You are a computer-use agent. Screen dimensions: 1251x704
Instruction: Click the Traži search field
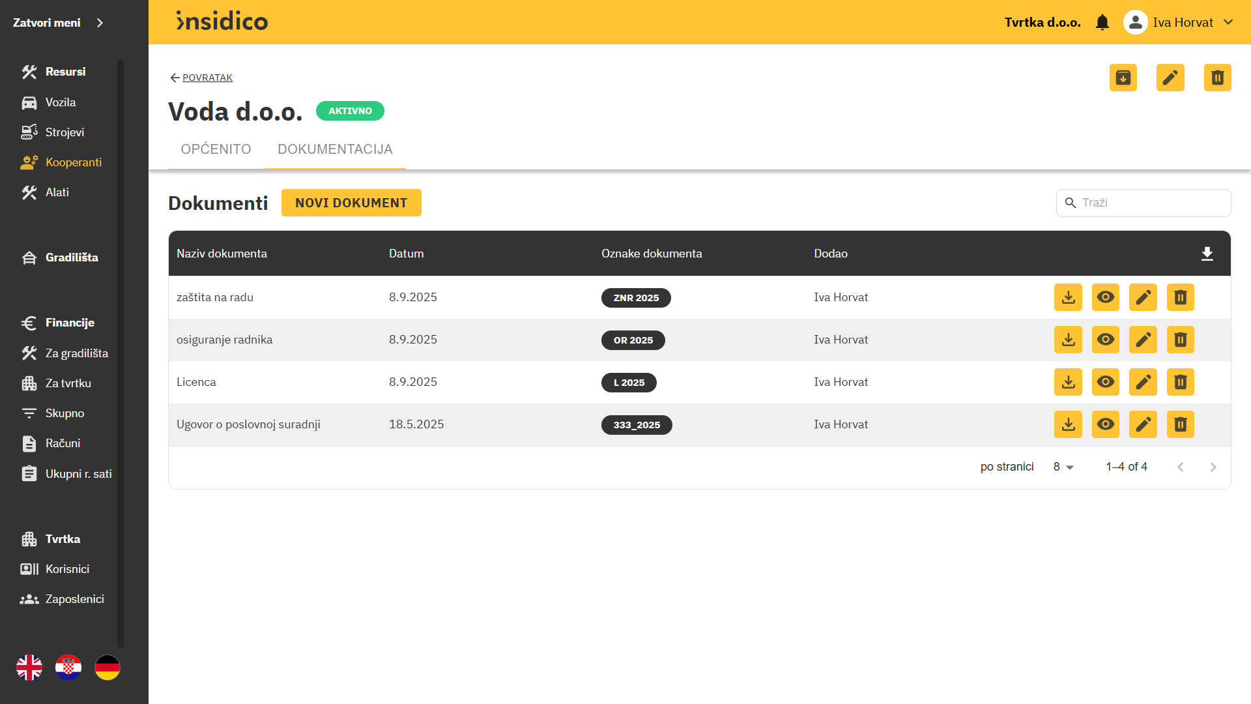point(1151,203)
